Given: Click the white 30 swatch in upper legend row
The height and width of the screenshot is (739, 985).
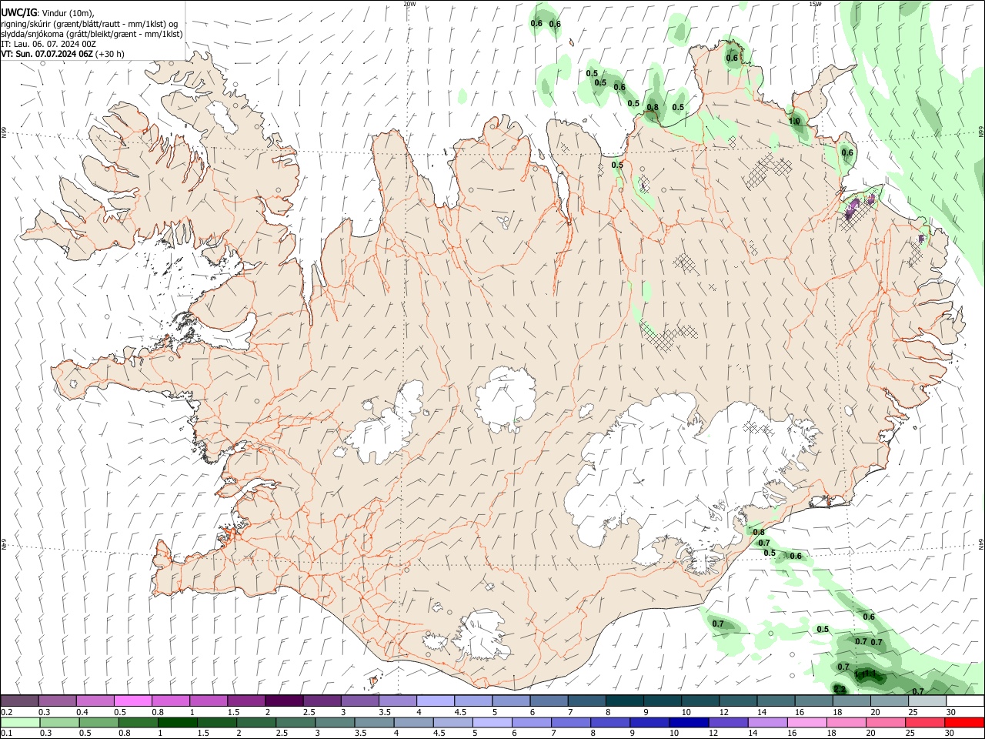Looking at the screenshot, I should (x=965, y=701).
